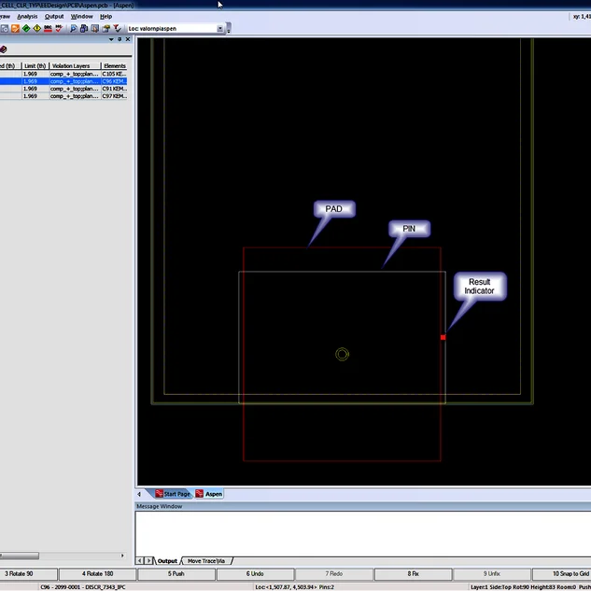Image resolution: width=591 pixels, height=591 pixels.
Task: Click the 7 Redo function button
Action: pyautogui.click(x=334, y=573)
